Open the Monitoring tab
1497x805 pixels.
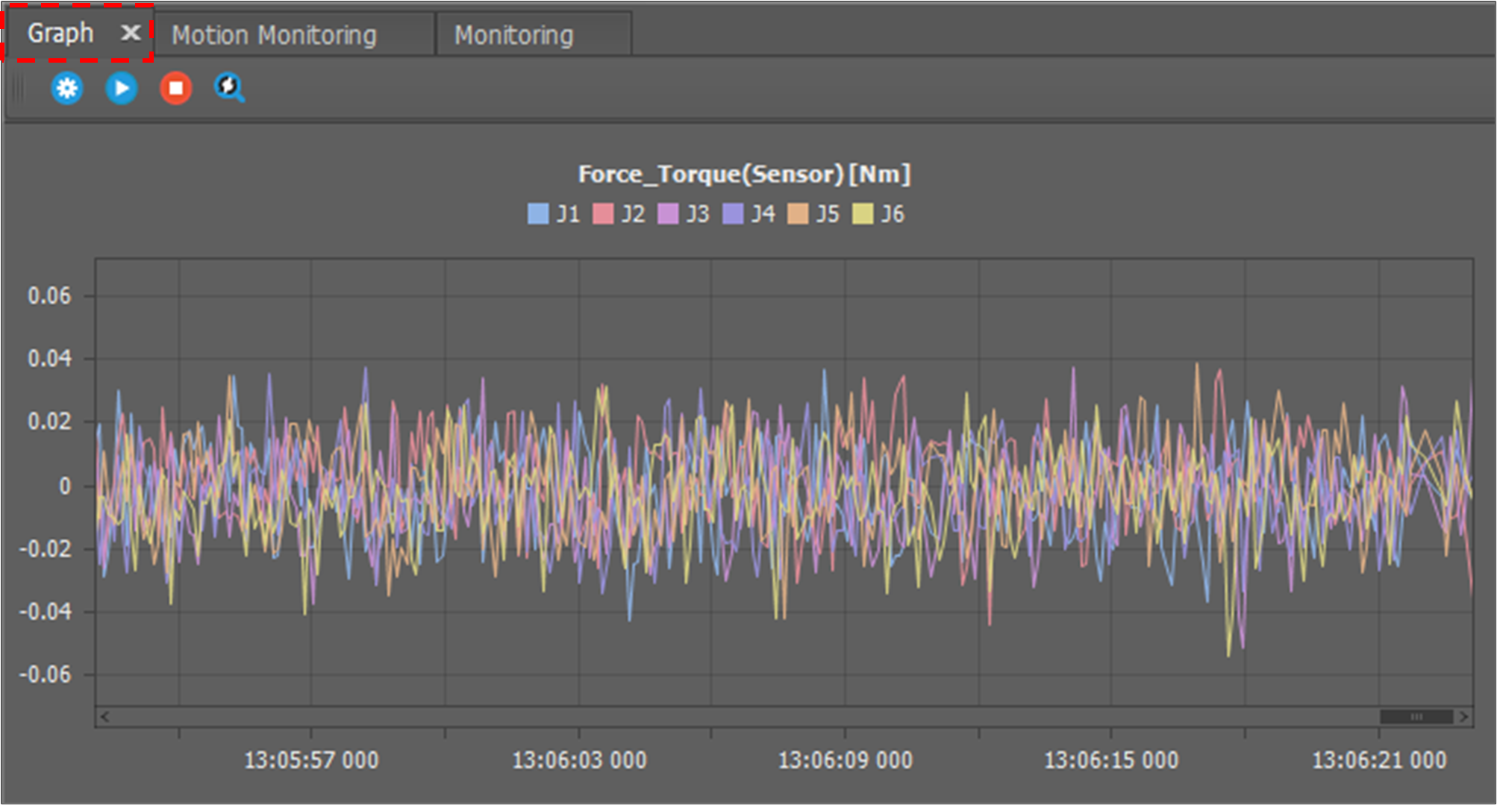coord(513,35)
